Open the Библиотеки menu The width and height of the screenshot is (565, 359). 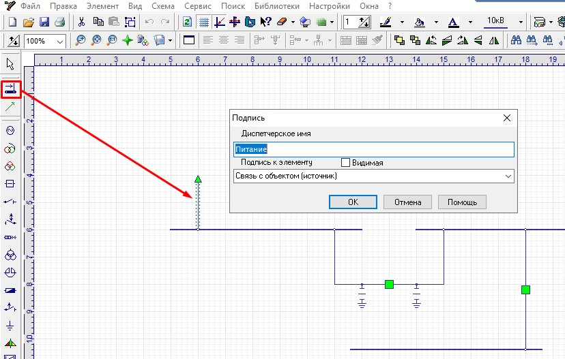click(x=276, y=5)
